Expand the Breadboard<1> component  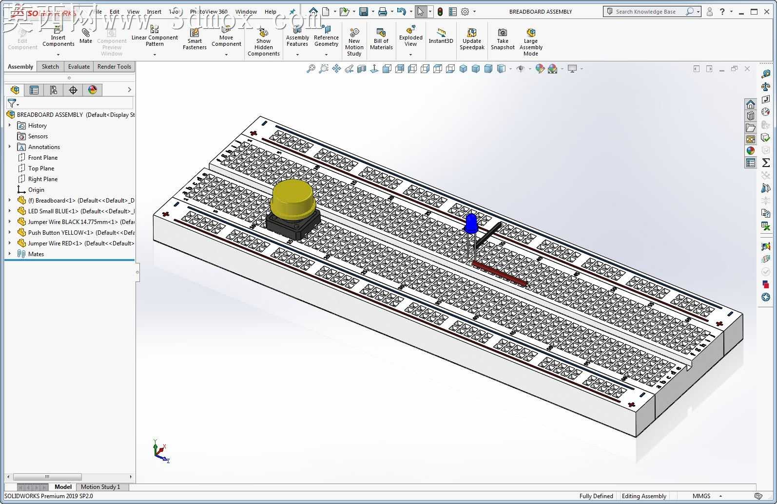pos(10,200)
